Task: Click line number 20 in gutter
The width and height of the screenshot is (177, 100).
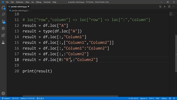Action: coord(17,71)
